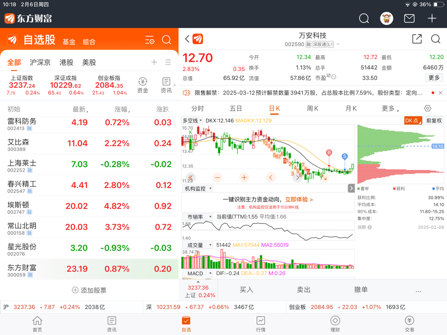Switch to the 周K chart tab
Image resolution: width=447 pixels, height=335 pixels.
tap(313, 109)
